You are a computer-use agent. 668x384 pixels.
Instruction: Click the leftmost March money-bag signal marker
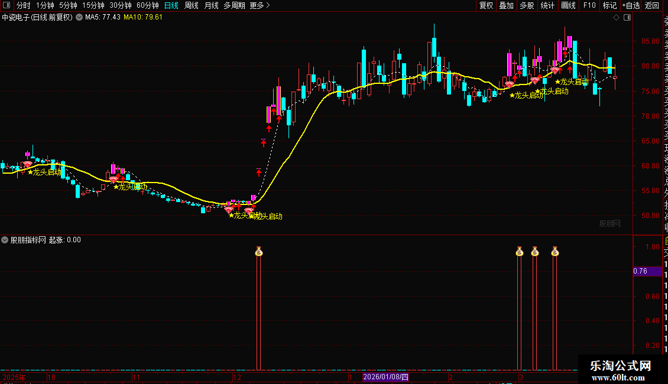(x=519, y=252)
